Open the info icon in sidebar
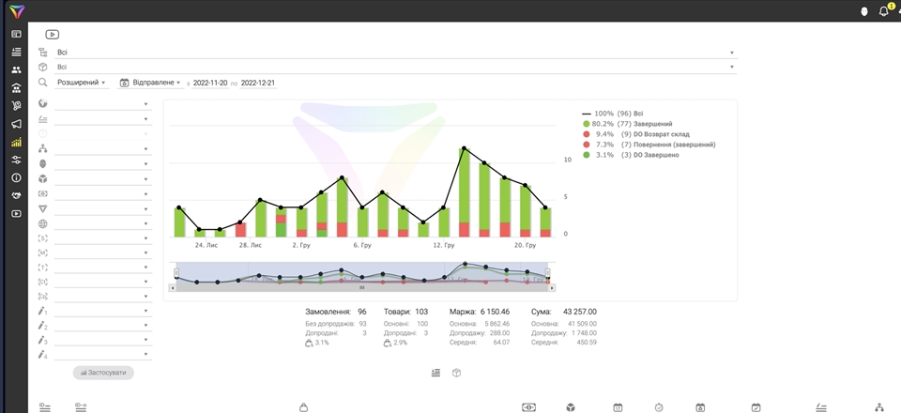 [16, 177]
